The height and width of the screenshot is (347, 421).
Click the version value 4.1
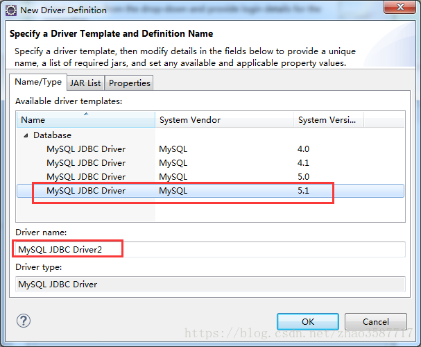[x=303, y=163]
